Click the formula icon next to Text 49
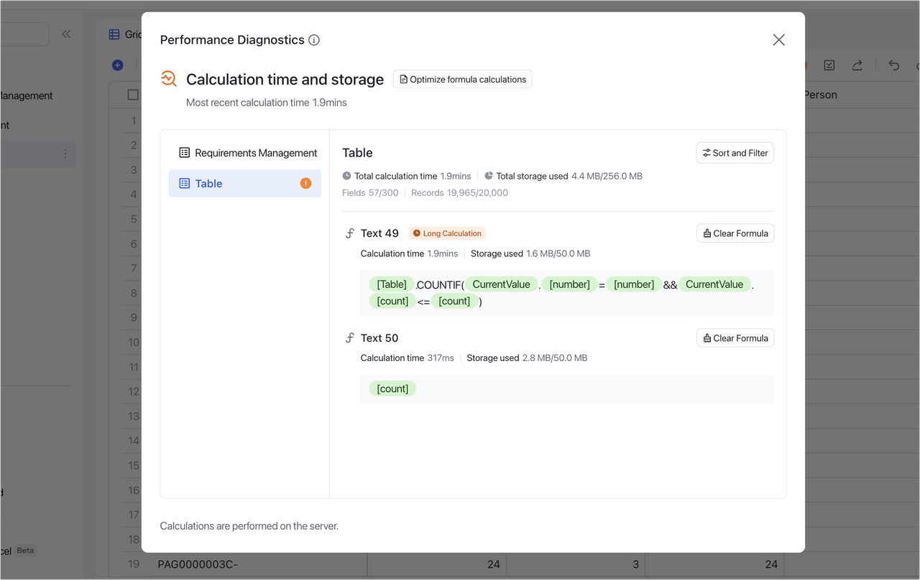The width and height of the screenshot is (920, 580). (350, 233)
